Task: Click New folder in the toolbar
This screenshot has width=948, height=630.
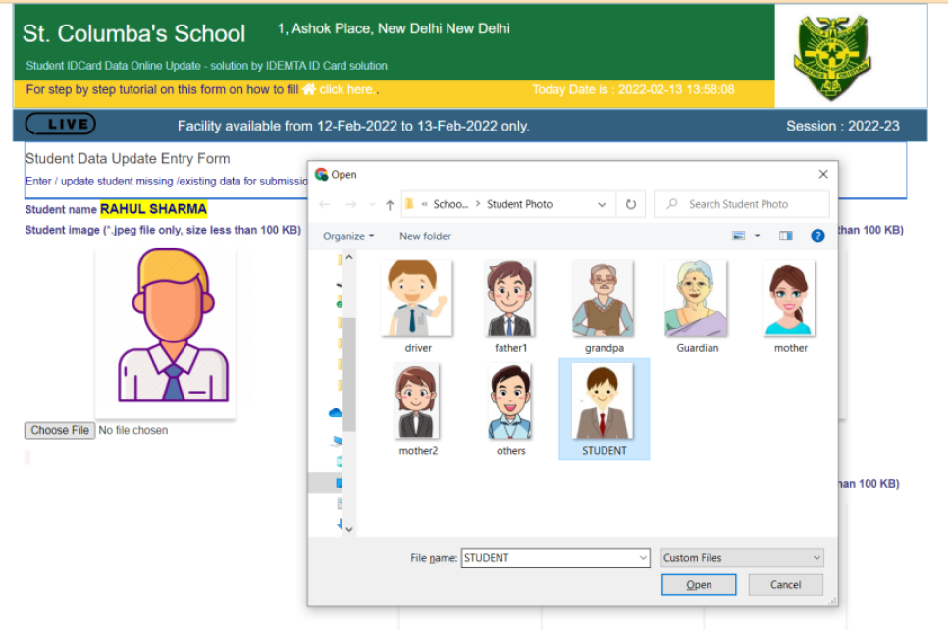Action: [x=425, y=236]
